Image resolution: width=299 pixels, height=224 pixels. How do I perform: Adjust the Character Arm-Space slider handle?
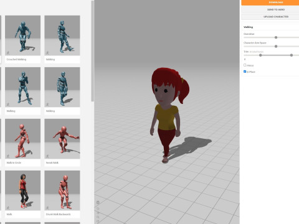pos(276,46)
